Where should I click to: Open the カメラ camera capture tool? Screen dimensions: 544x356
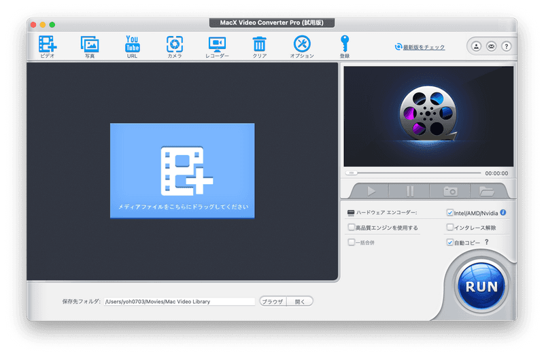(175, 44)
